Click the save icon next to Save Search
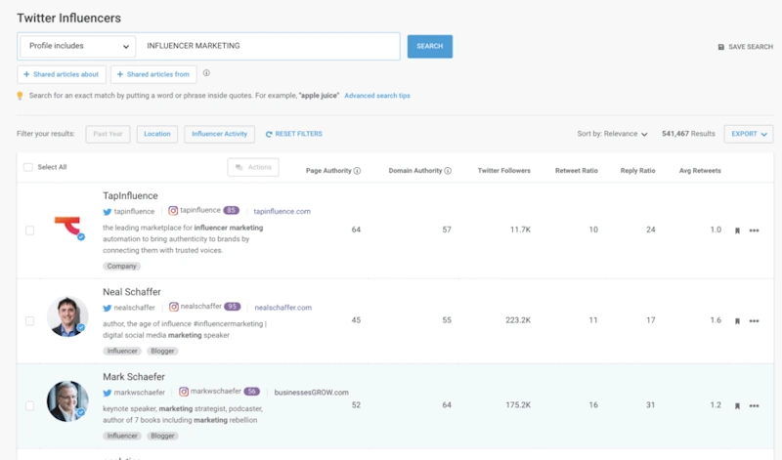 click(x=720, y=47)
